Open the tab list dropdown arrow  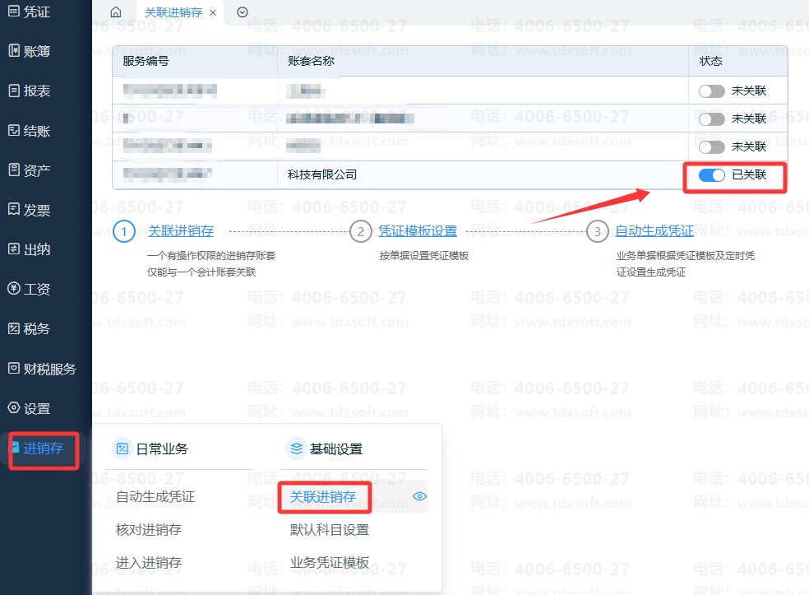(242, 12)
